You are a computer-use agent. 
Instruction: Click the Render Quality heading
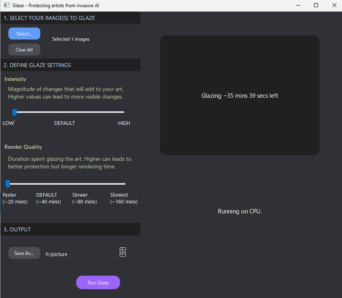(23, 147)
